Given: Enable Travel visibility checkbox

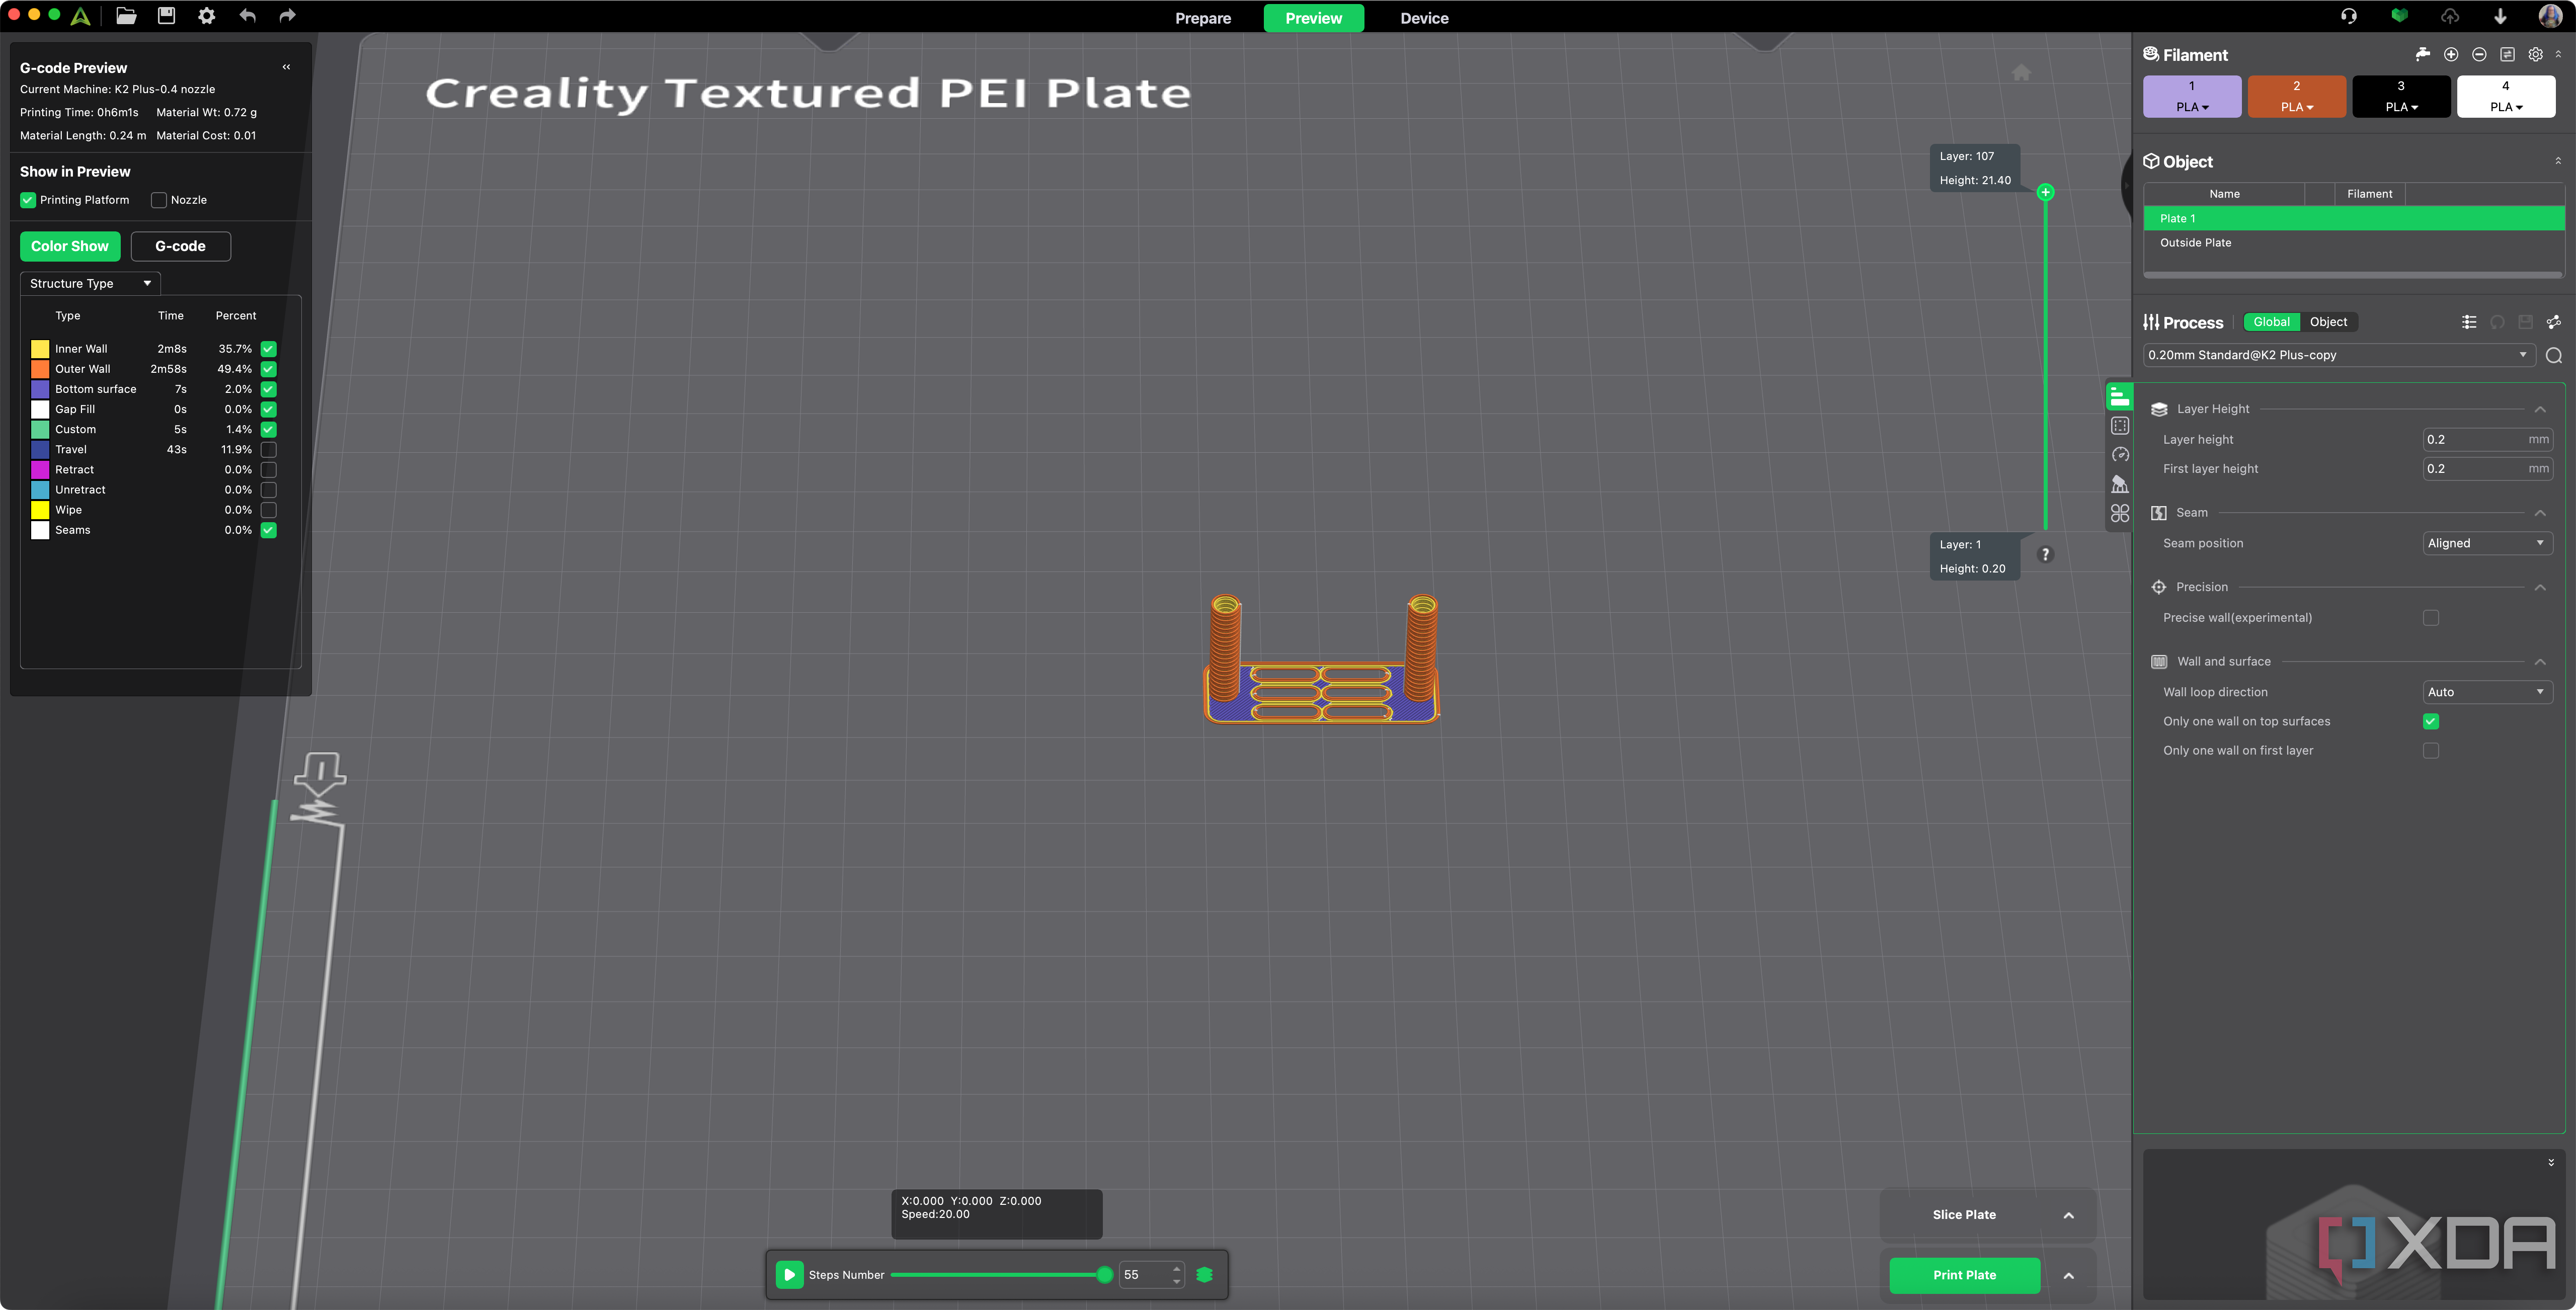Looking at the screenshot, I should point(268,450).
